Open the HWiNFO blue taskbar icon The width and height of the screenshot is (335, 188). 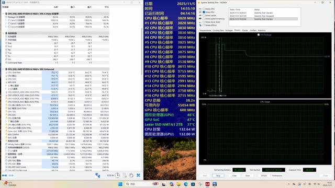(x=215, y=184)
